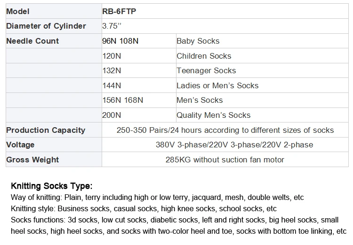
Task: Select the 132N needle count cell
Action: pos(112,71)
